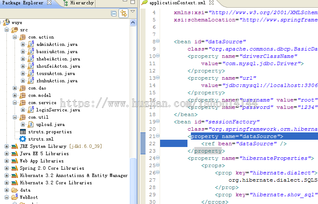
Task: Click the com.service package icon
Action: pos(23,103)
